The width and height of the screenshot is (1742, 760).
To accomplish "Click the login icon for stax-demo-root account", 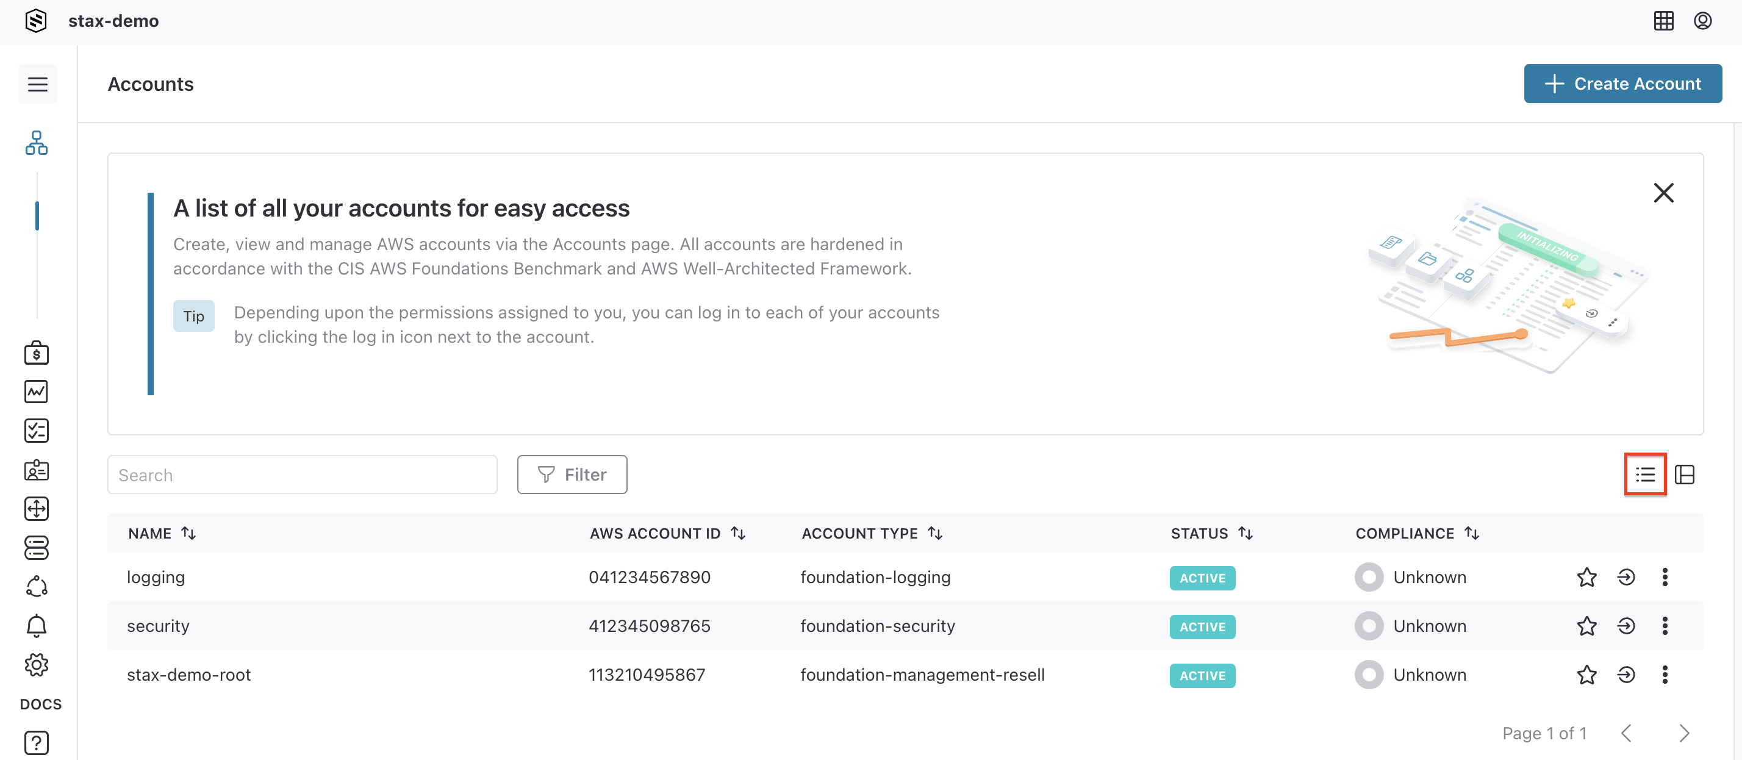I will point(1627,675).
